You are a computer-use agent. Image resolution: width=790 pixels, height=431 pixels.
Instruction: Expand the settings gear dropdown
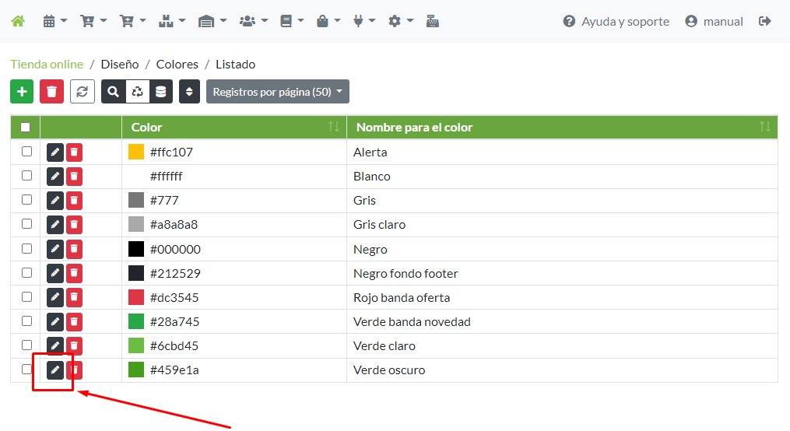(x=400, y=21)
